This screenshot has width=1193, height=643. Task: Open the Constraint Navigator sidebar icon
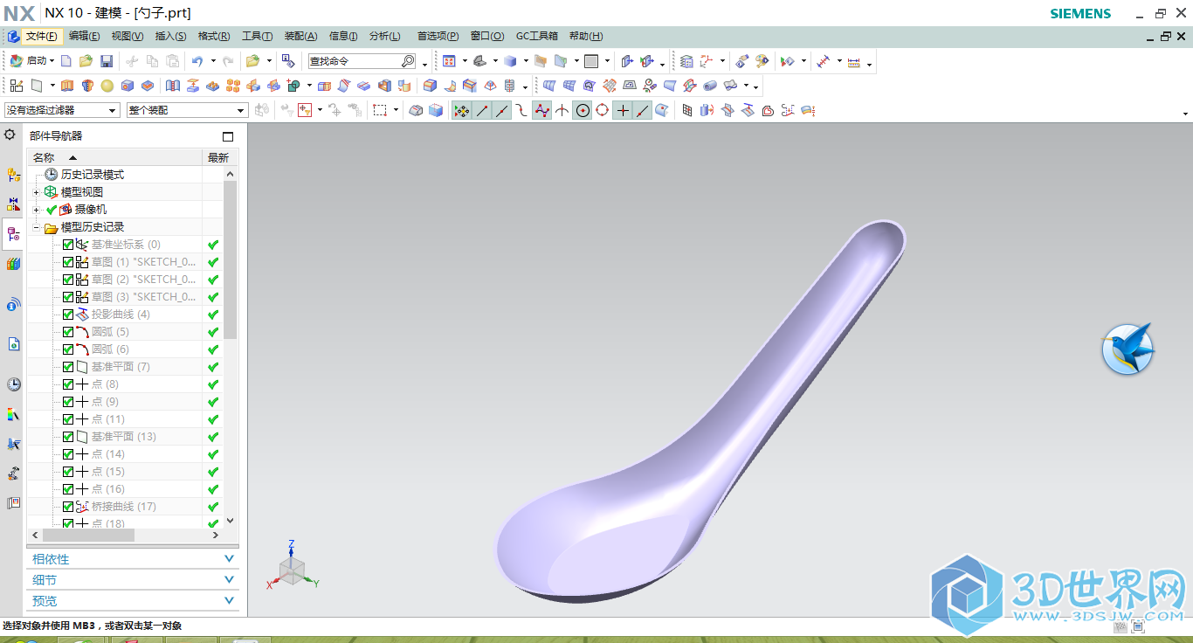click(x=12, y=204)
